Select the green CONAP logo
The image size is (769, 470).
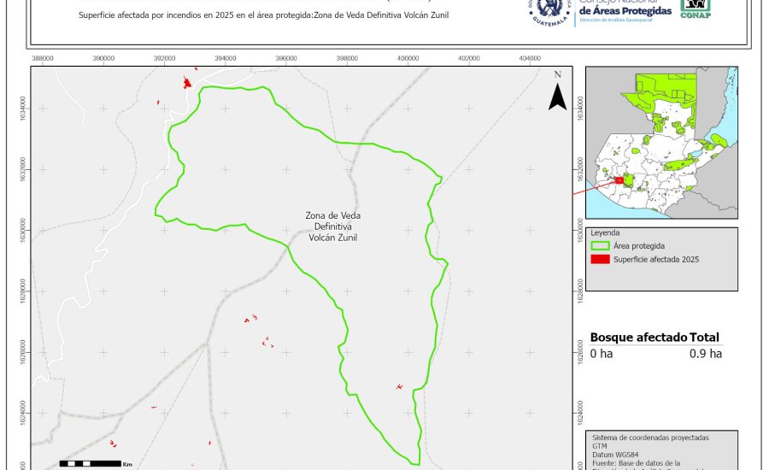coord(696,8)
